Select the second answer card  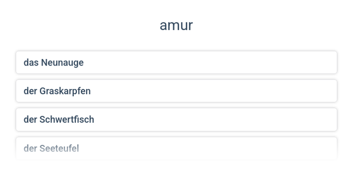176,91
